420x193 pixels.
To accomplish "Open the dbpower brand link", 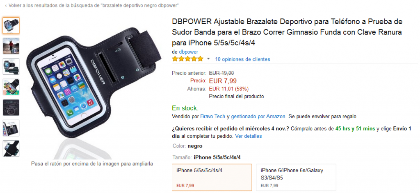I will tap(188, 52).
